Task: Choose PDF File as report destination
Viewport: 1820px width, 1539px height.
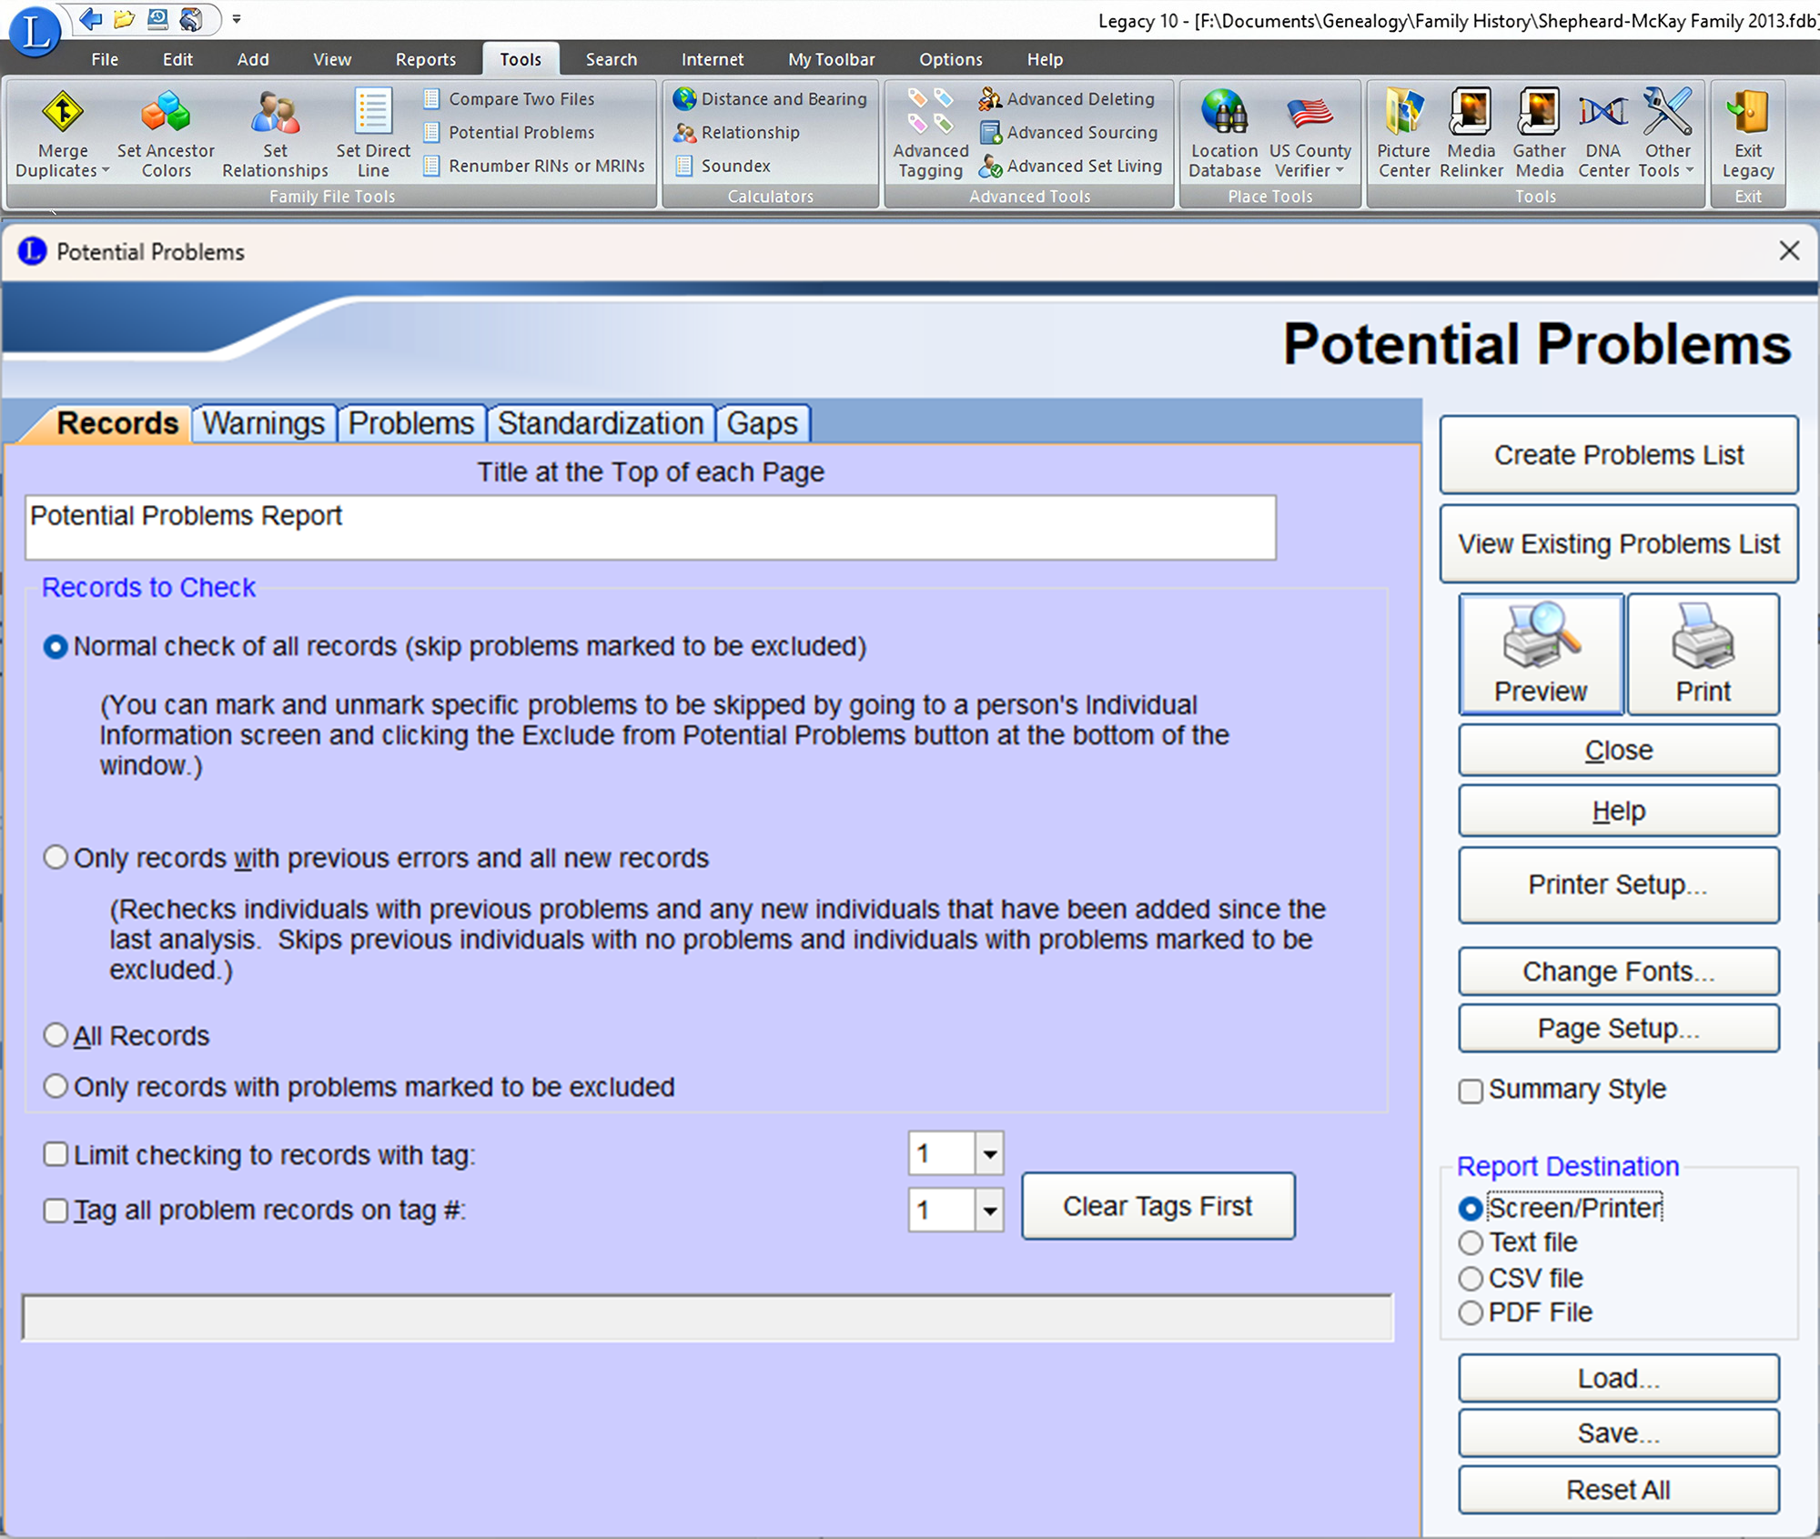Action: click(x=1471, y=1313)
